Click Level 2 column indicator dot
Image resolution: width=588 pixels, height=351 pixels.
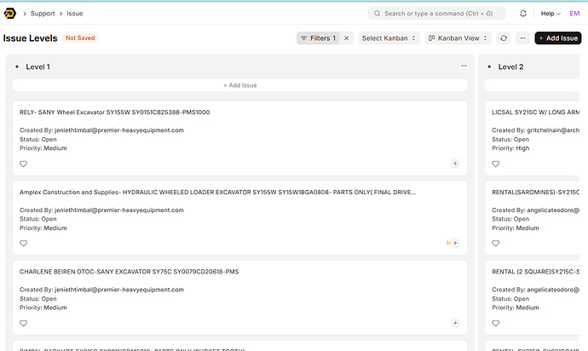click(489, 66)
